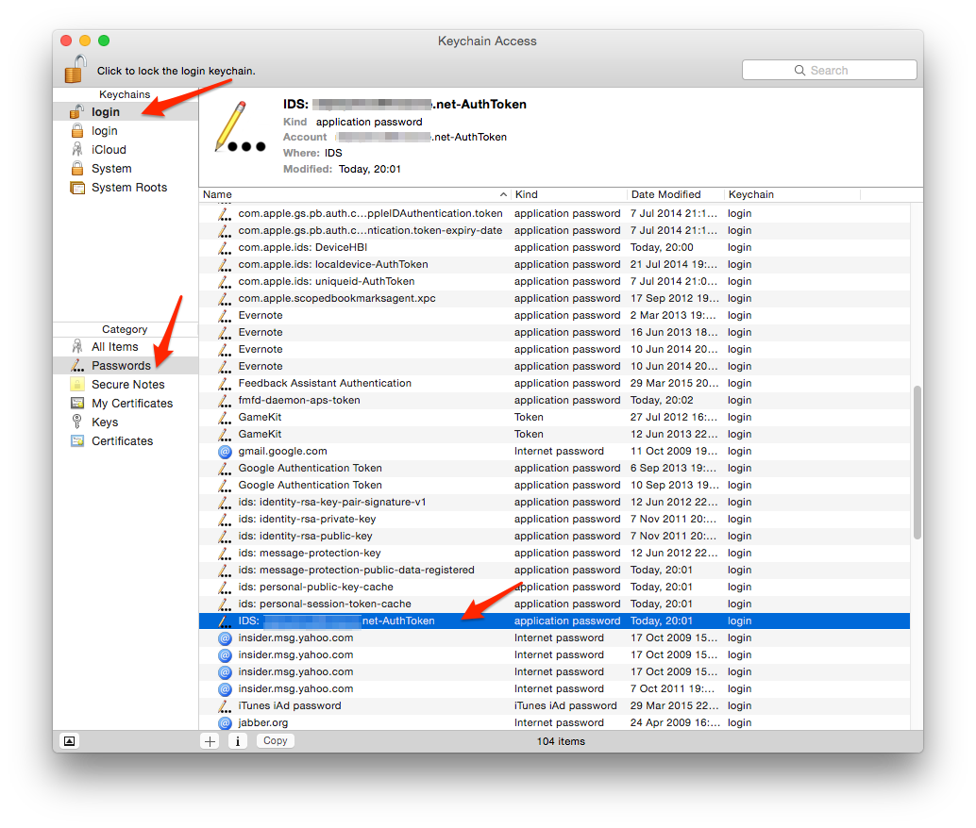Select the gmail.google.com entry
976x828 pixels.
coord(554,451)
